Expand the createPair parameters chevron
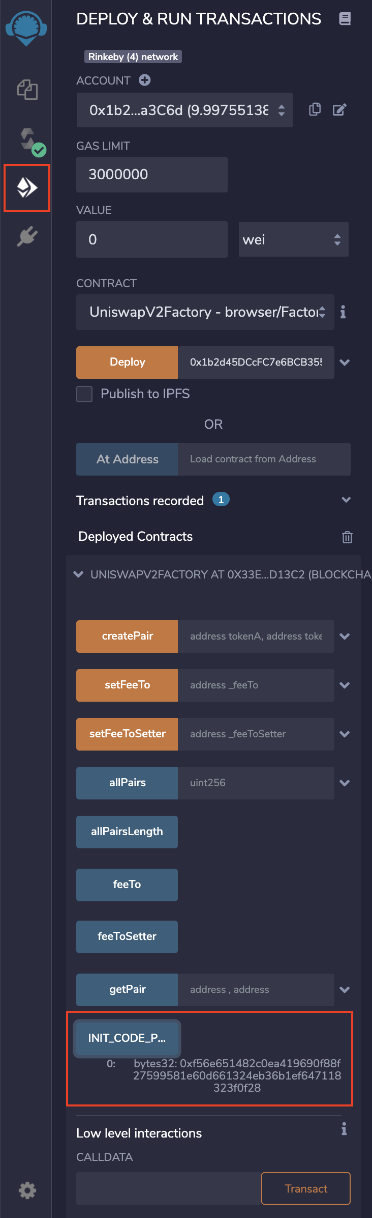372x1218 pixels. (345, 636)
